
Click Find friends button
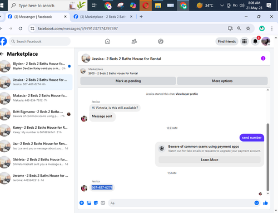(x=227, y=41)
